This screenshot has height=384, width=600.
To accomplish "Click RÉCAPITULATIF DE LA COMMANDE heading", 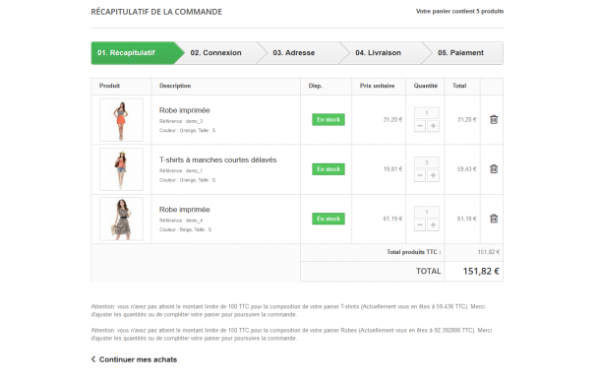I will (x=156, y=12).
